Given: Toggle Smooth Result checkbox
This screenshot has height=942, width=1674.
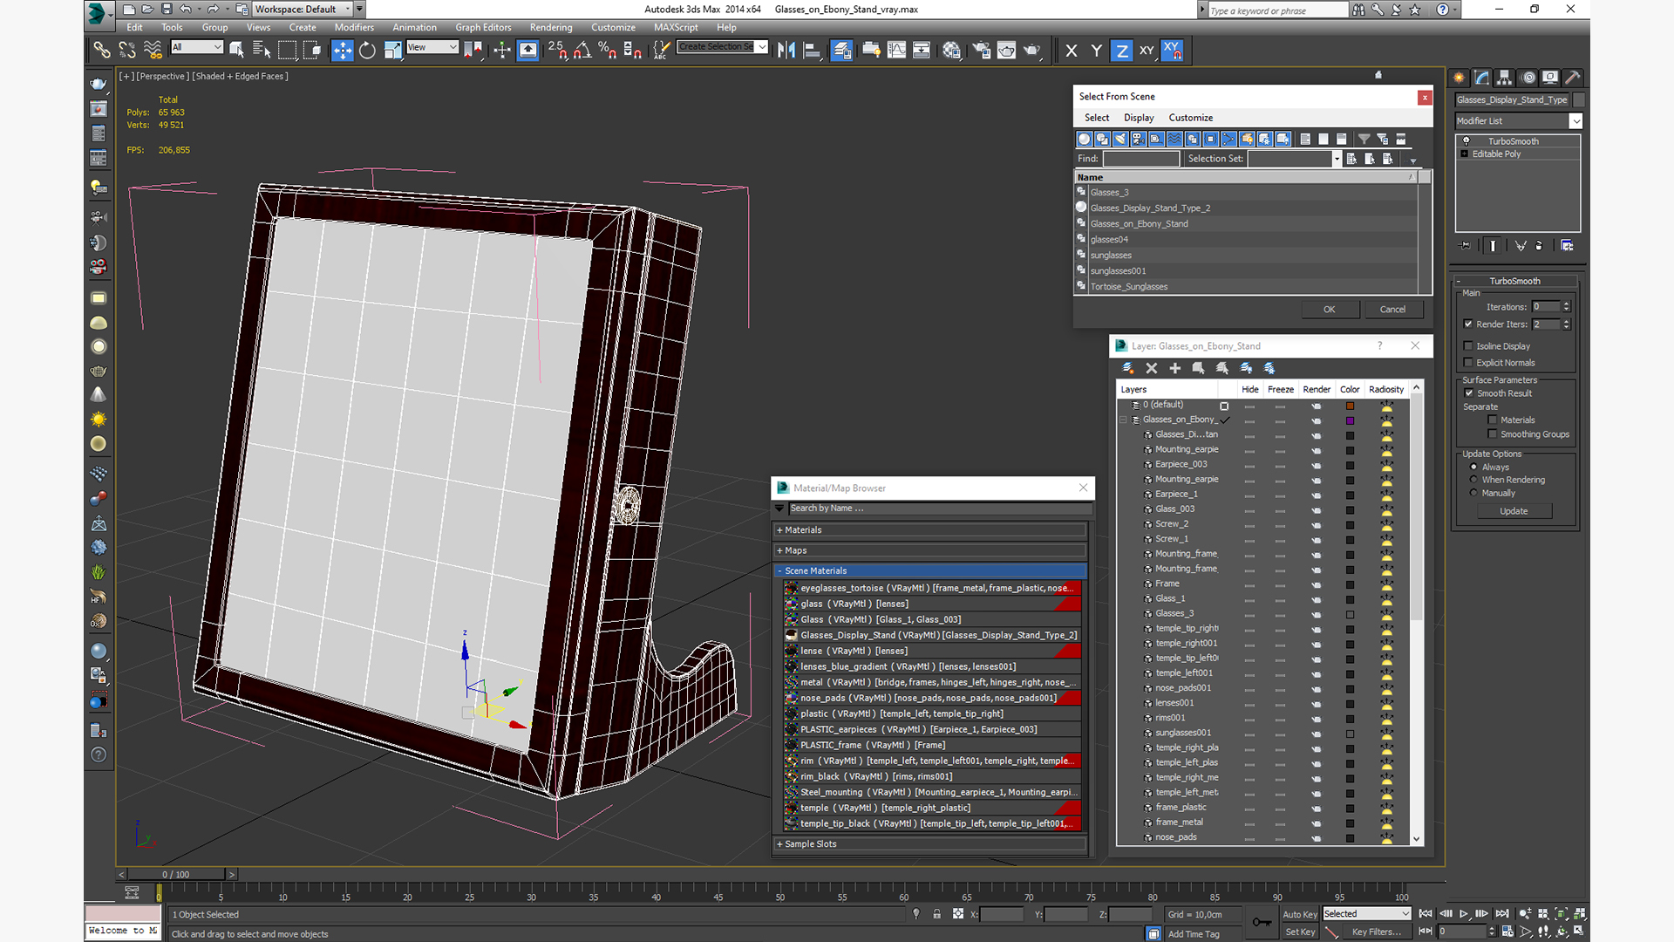Looking at the screenshot, I should pyautogui.click(x=1469, y=392).
